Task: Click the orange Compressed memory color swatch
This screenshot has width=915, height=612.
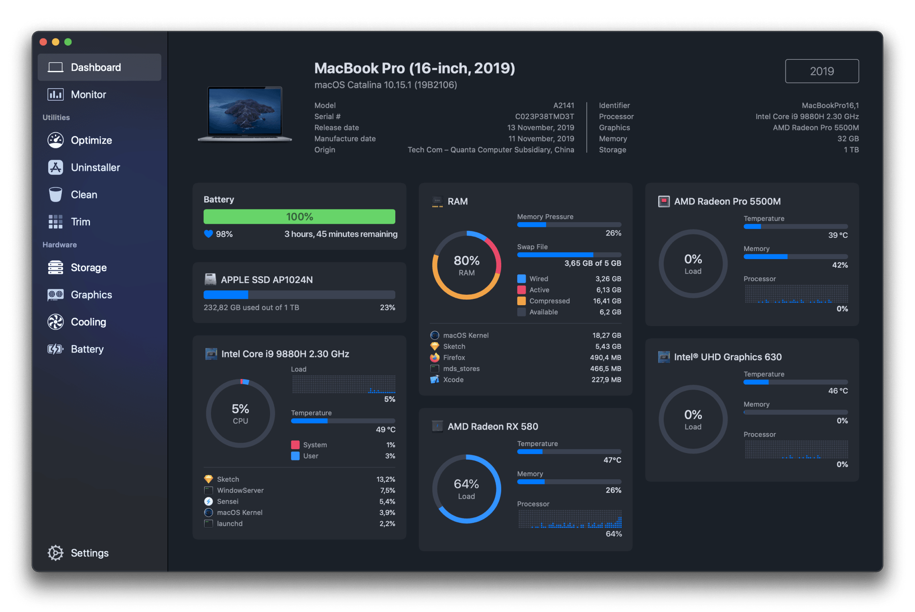Action: (522, 301)
